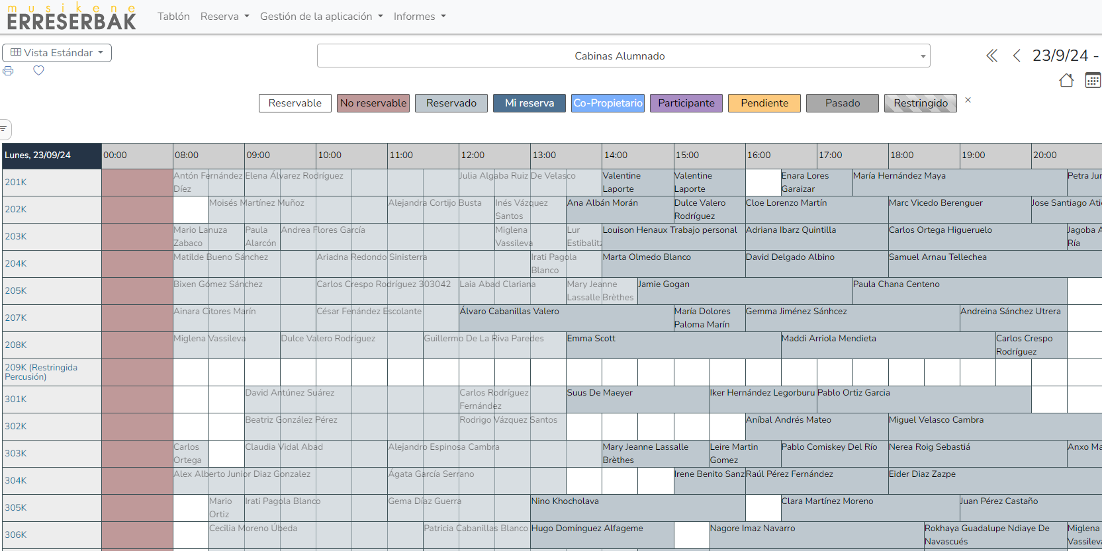Open the filter lines icon on left edge
Image resolution: width=1102 pixels, height=551 pixels.
coord(4,128)
